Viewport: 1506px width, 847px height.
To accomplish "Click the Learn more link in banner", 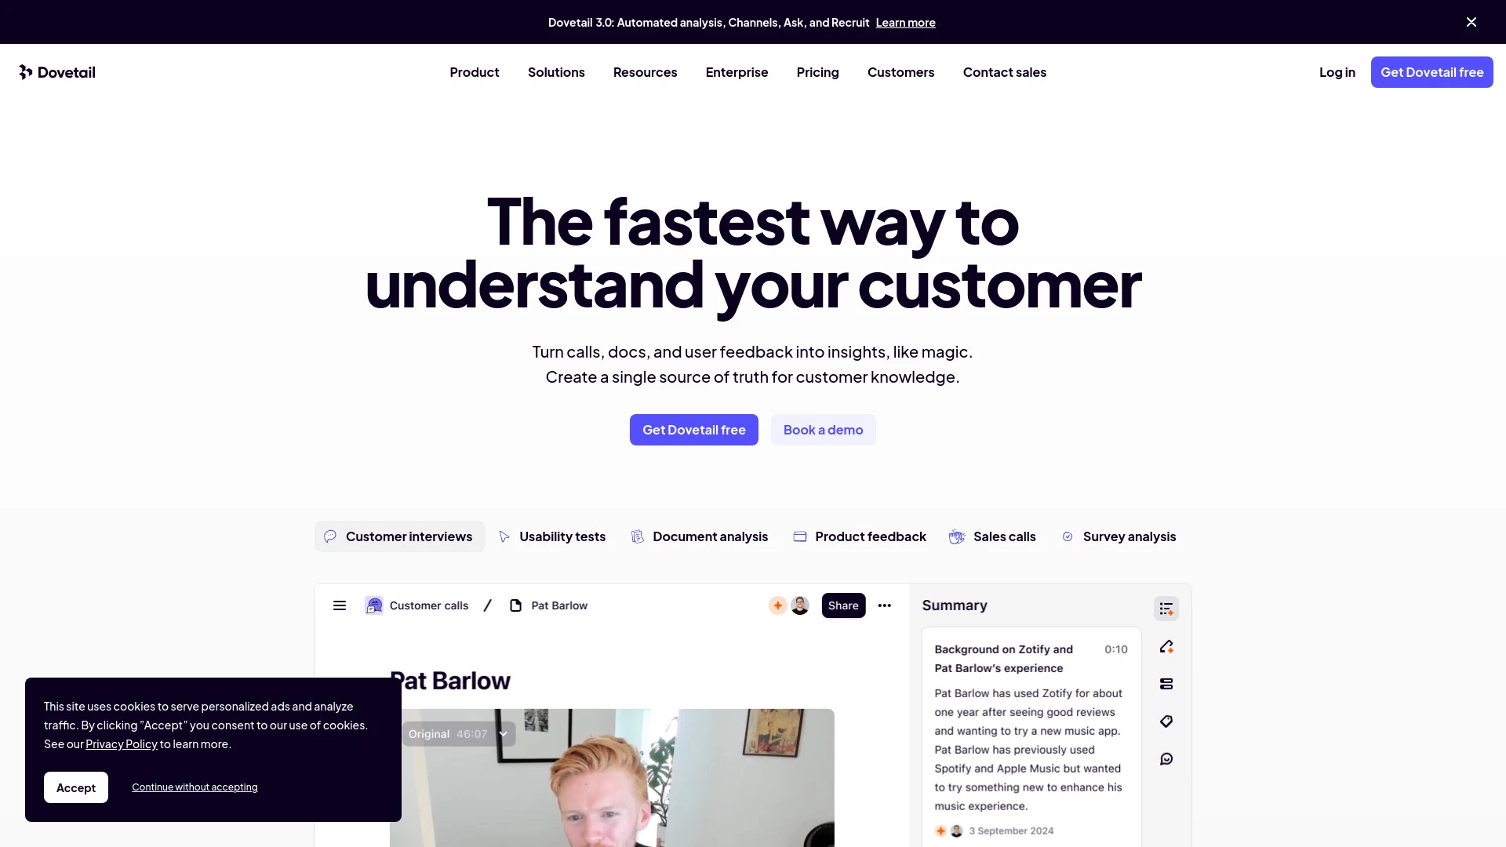I will (x=906, y=22).
